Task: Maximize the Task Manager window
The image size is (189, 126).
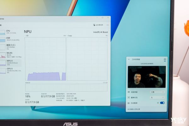Action: [102, 18]
